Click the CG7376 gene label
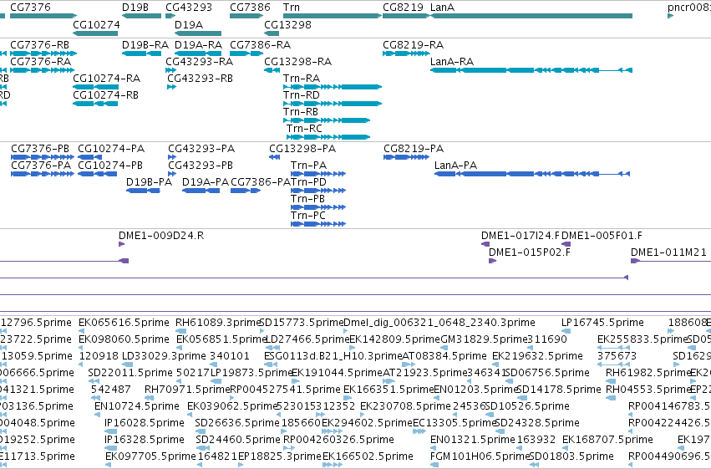Image resolution: width=711 pixels, height=469 pixels. click(30, 8)
